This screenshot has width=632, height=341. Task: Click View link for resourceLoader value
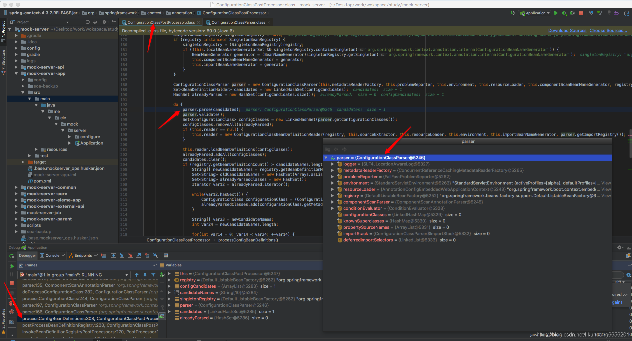pos(606,189)
